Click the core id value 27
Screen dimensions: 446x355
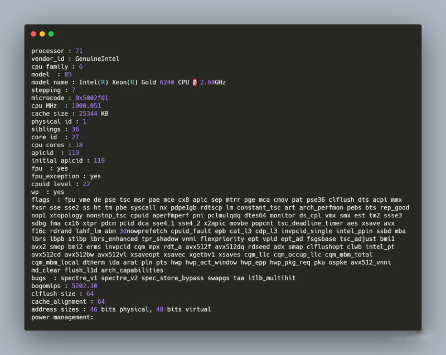point(75,137)
